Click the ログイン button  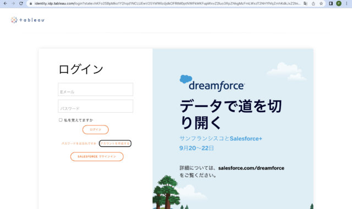pos(95,130)
